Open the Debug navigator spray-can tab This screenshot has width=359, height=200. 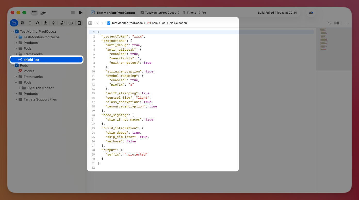pos(62,23)
